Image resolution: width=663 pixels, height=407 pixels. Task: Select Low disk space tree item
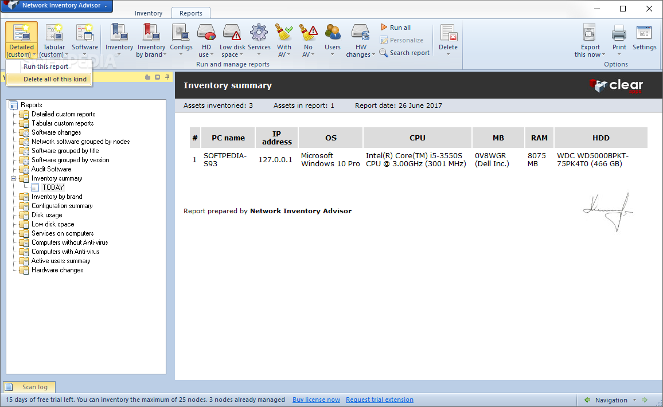click(53, 224)
